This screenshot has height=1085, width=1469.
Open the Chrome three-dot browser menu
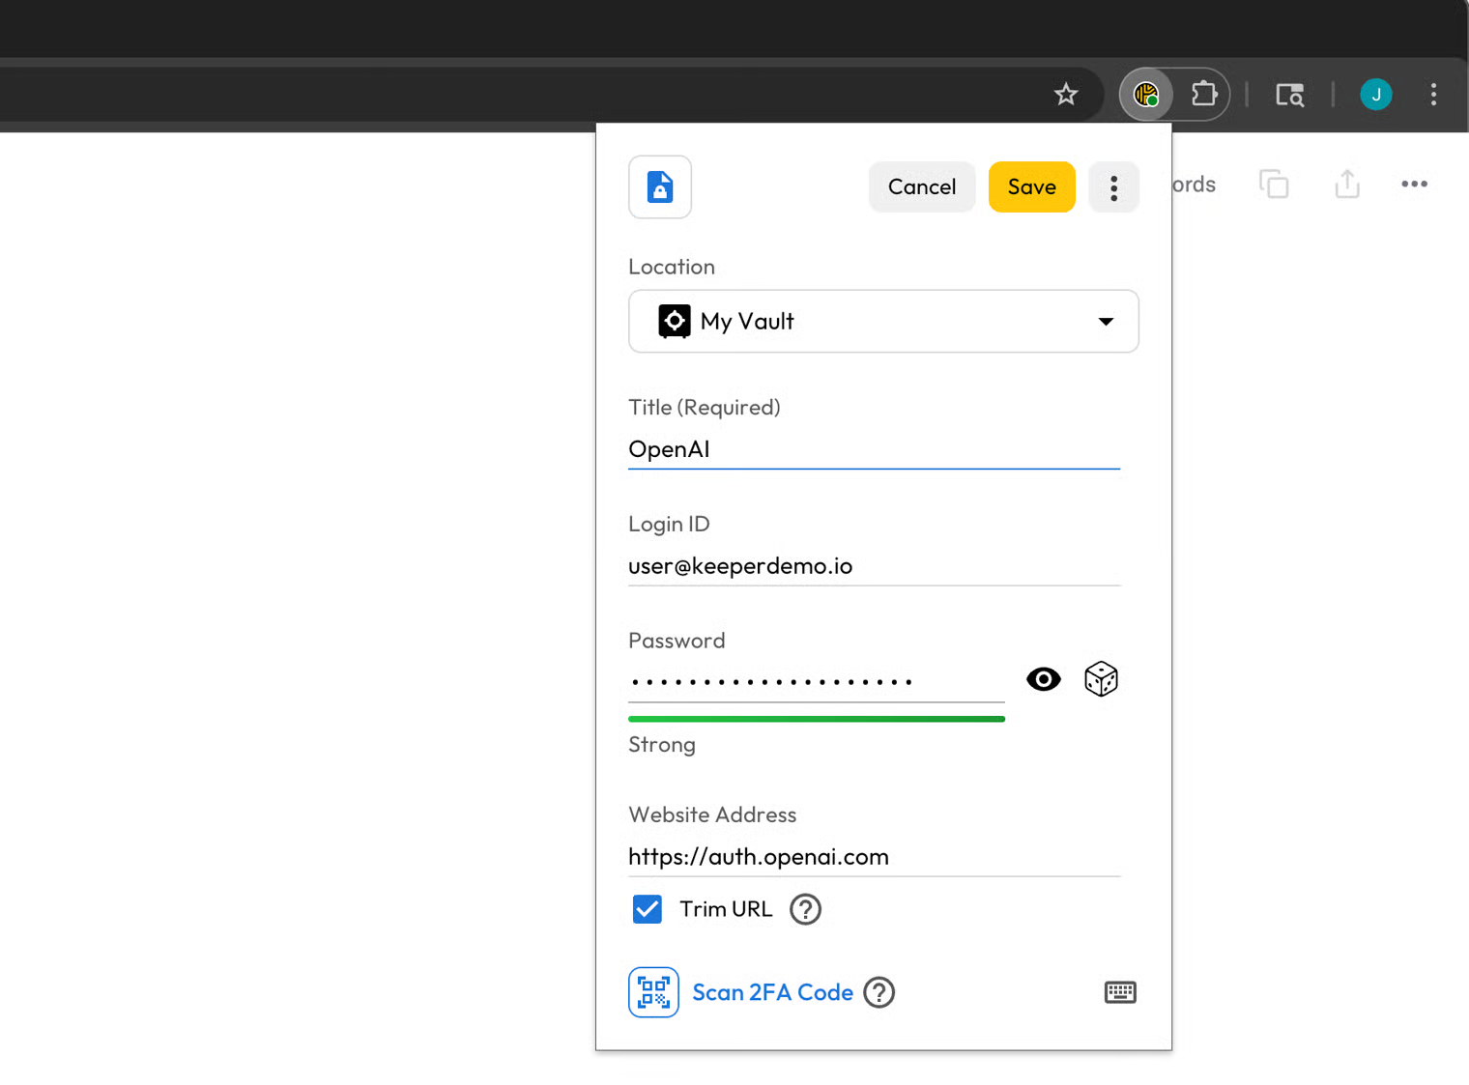(x=1433, y=95)
